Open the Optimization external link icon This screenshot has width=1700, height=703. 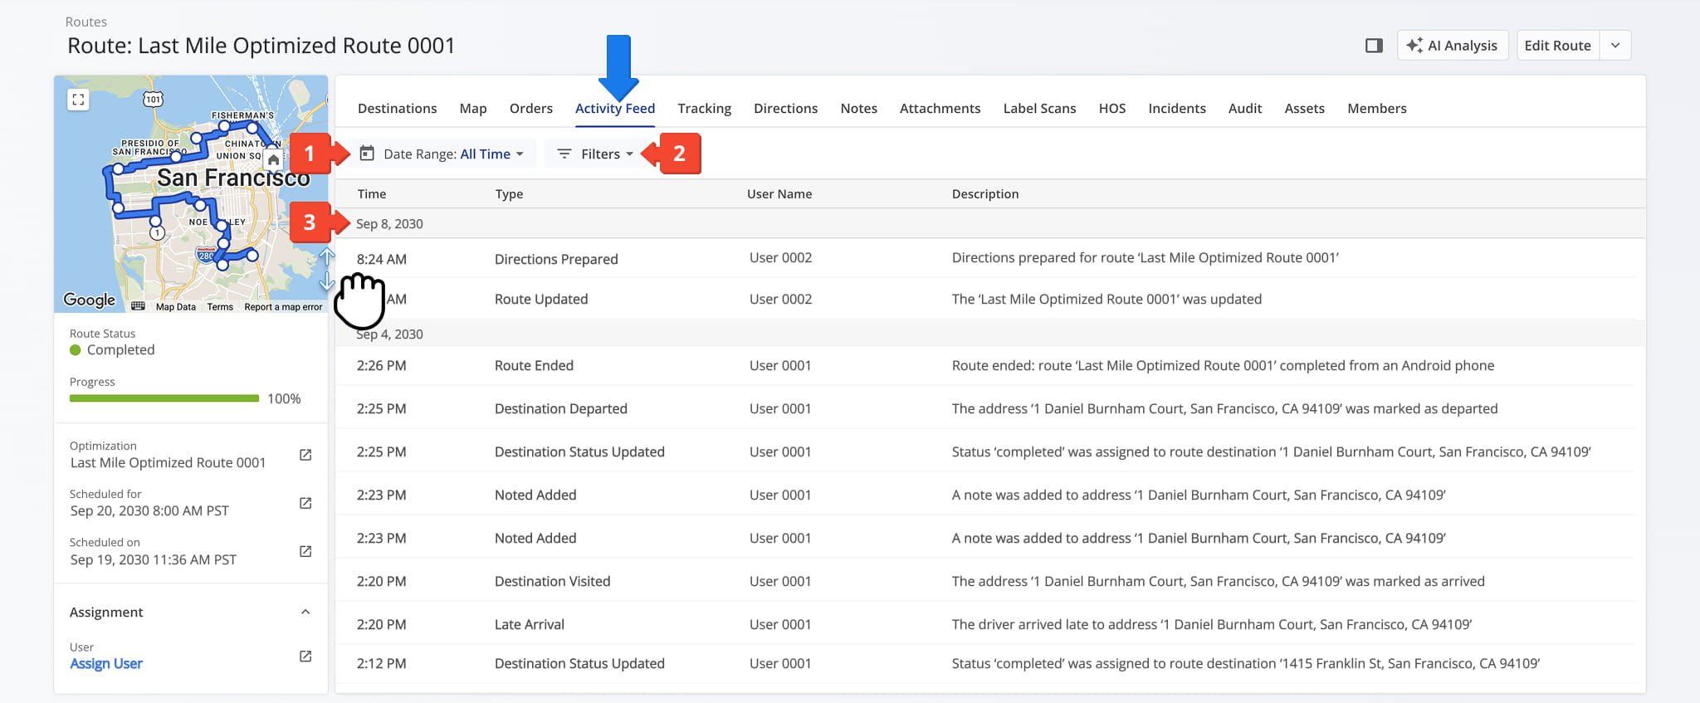[305, 455]
